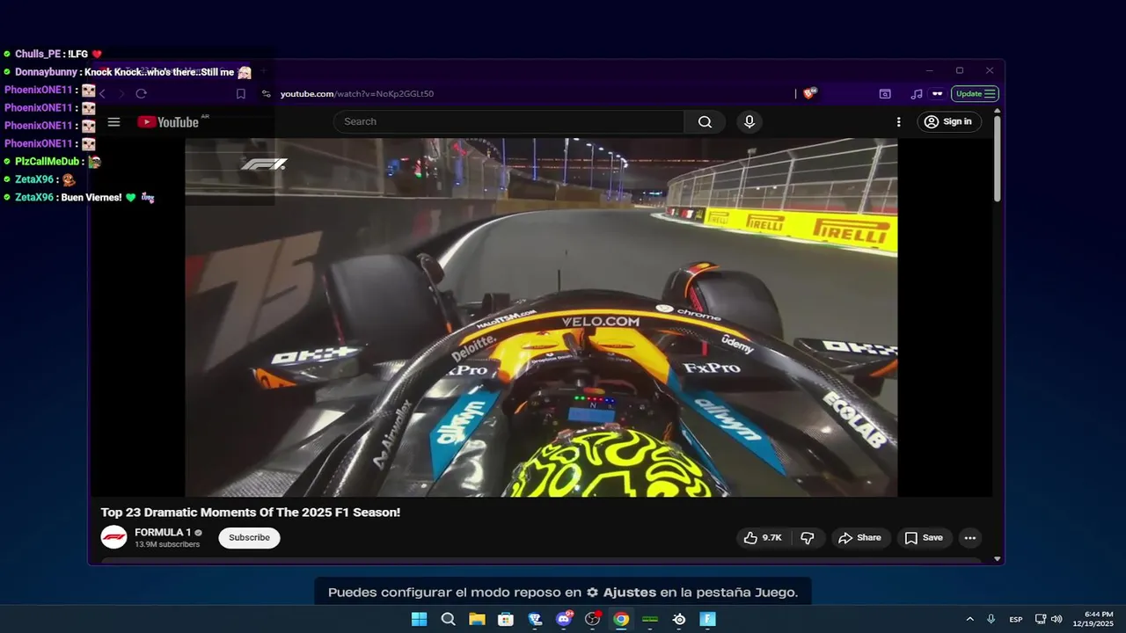Click Chulls_PE's !LFG chat message
The height and width of the screenshot is (633, 1126).
click(x=53, y=54)
